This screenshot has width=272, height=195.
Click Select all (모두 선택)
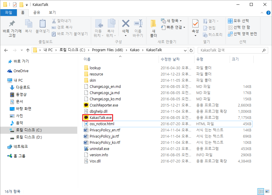[238, 21]
